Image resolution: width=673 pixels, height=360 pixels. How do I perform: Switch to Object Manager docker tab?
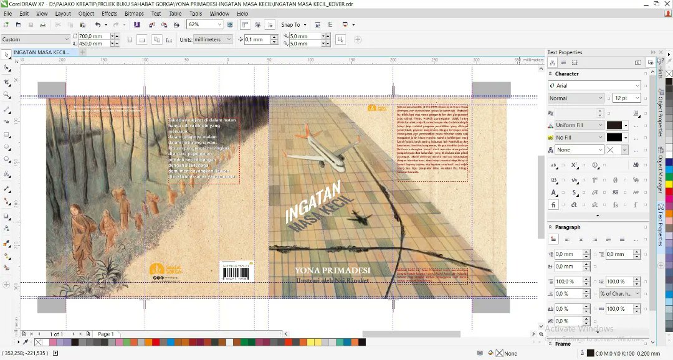point(661,169)
